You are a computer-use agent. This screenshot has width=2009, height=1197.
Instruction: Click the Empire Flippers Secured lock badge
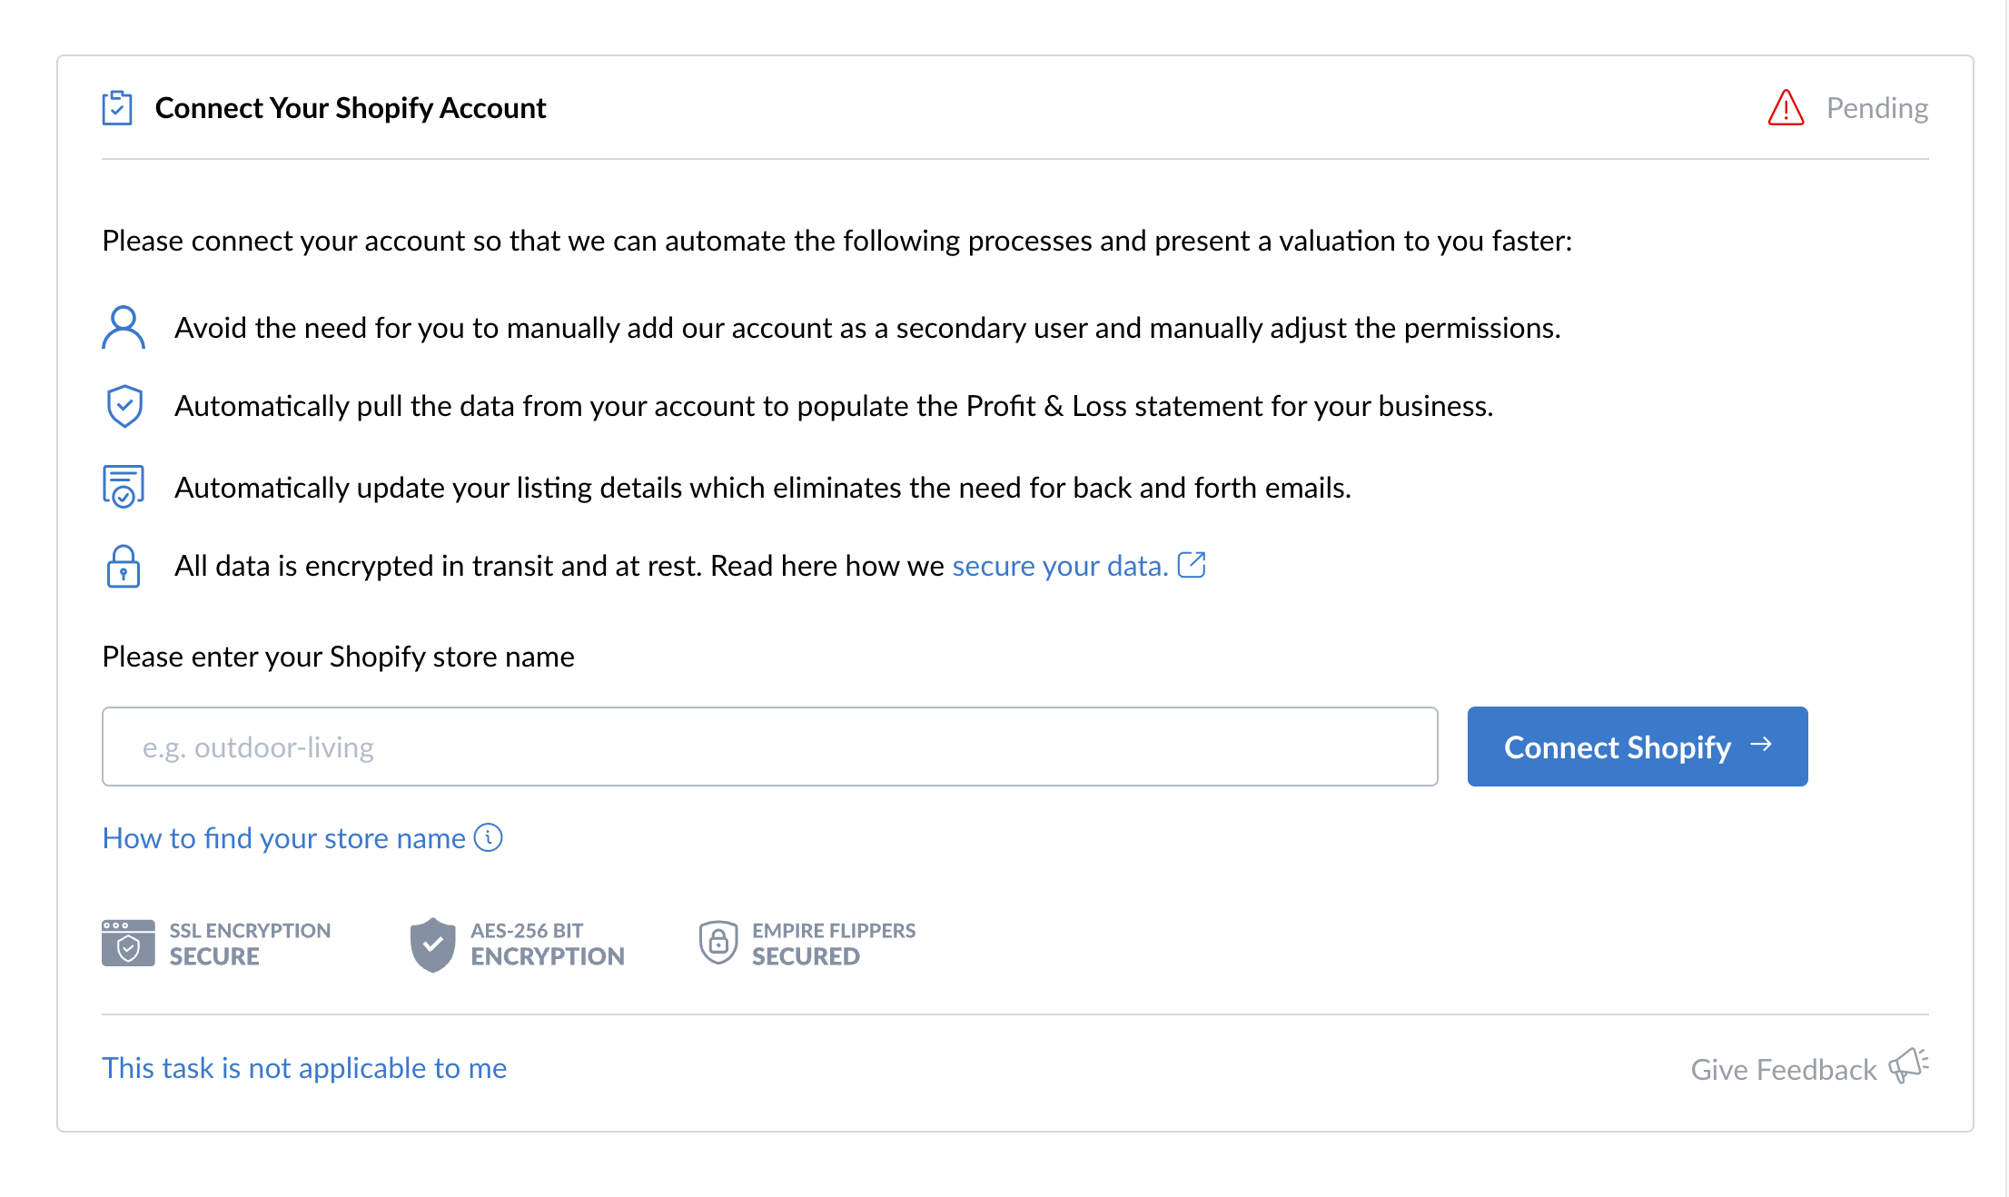pos(717,943)
